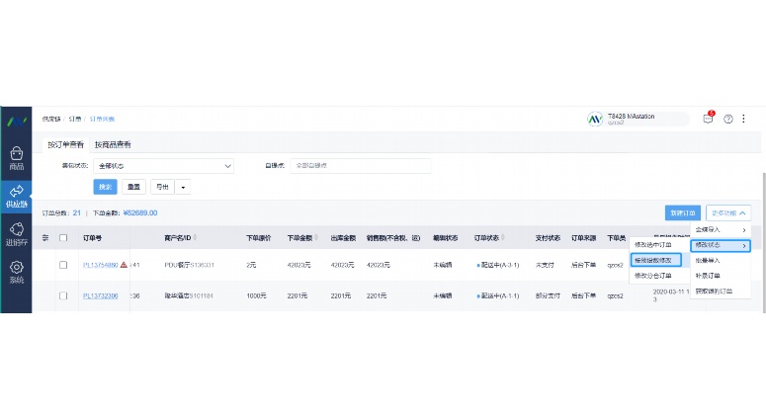Click the 2元 original price cell

click(x=251, y=265)
